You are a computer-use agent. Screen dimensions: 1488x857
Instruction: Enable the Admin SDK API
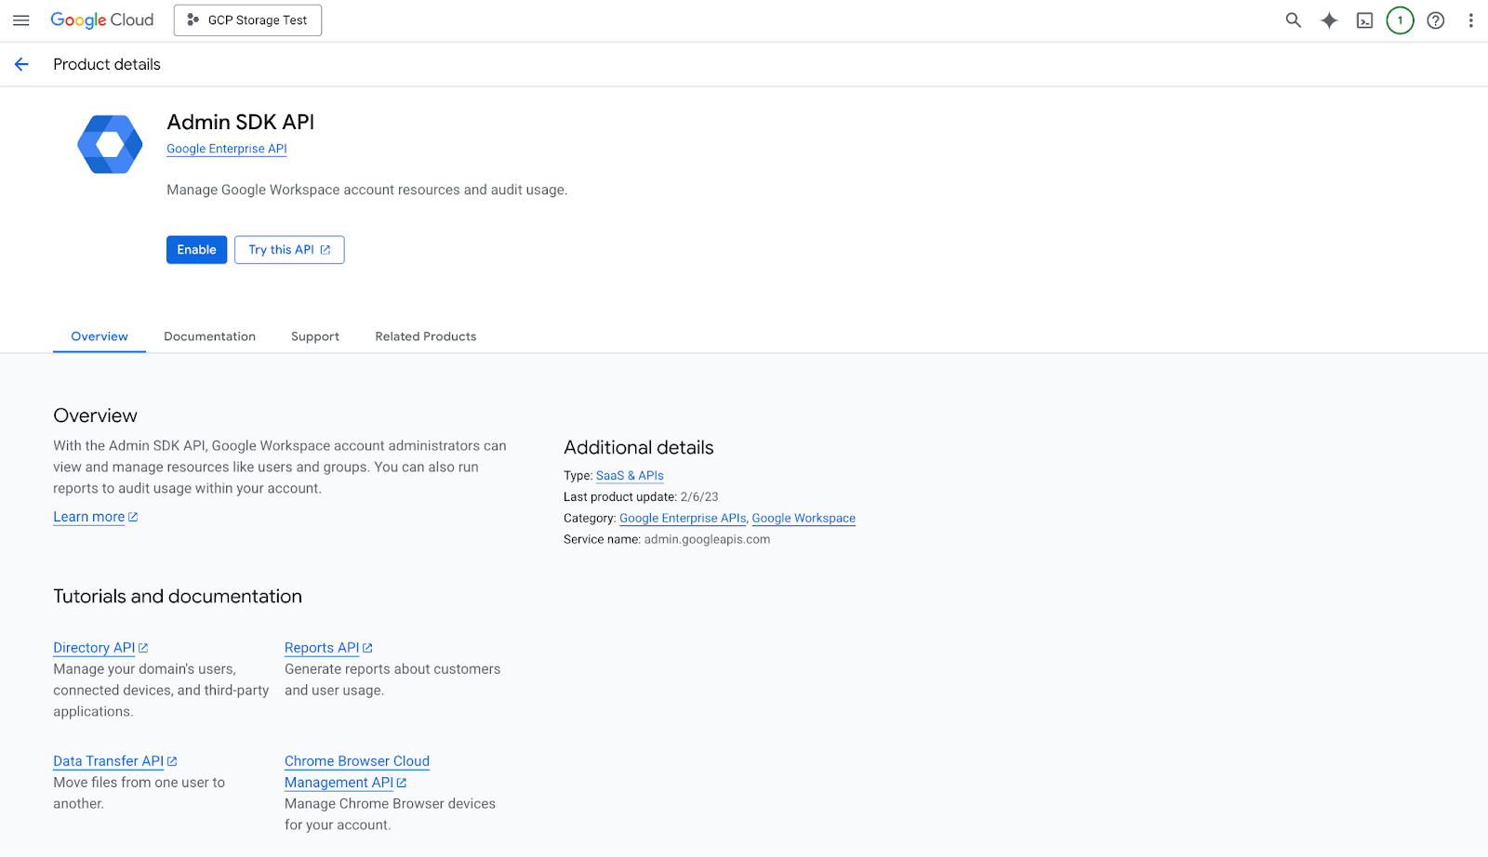point(196,250)
